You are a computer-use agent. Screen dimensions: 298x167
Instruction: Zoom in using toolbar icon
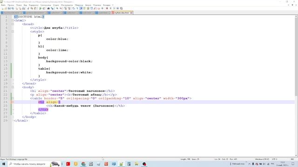click(x=57, y=8)
